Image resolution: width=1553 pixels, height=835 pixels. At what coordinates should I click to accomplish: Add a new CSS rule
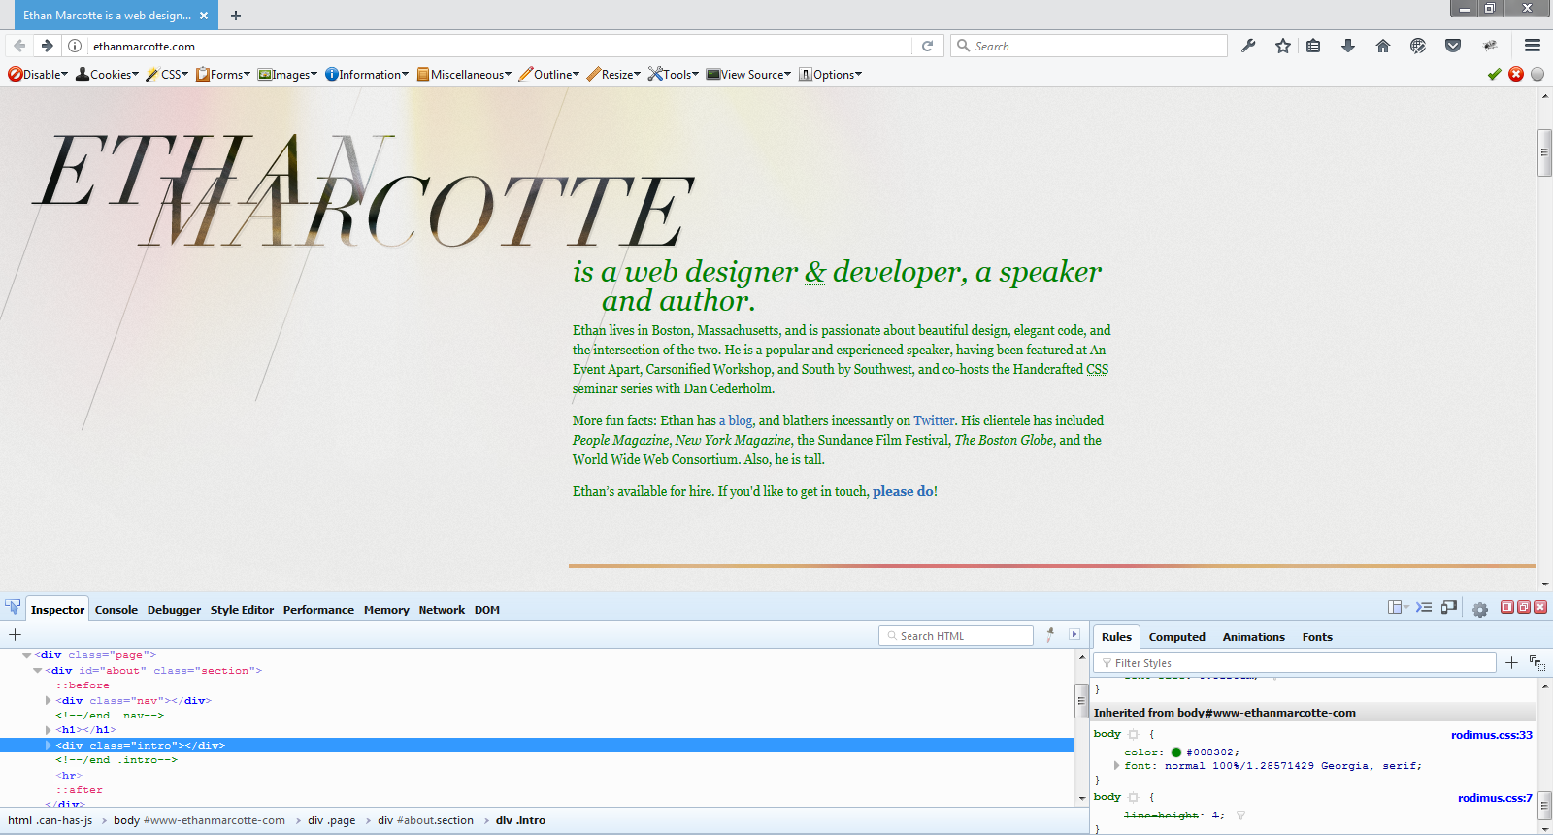1511,662
